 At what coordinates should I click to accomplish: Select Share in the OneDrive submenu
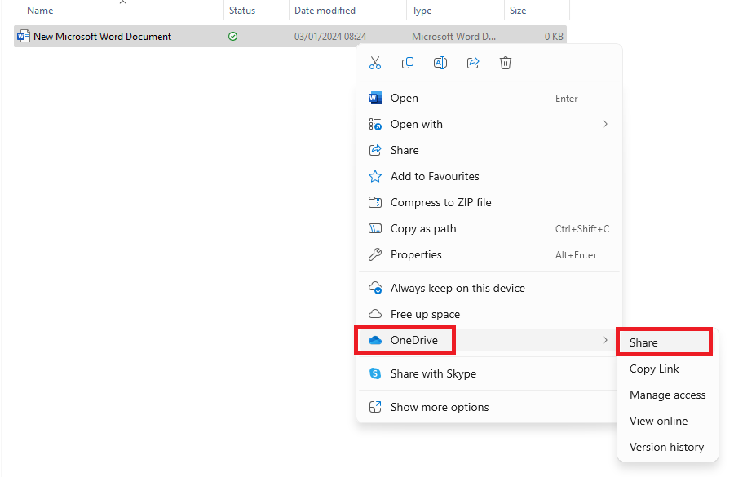(x=664, y=342)
